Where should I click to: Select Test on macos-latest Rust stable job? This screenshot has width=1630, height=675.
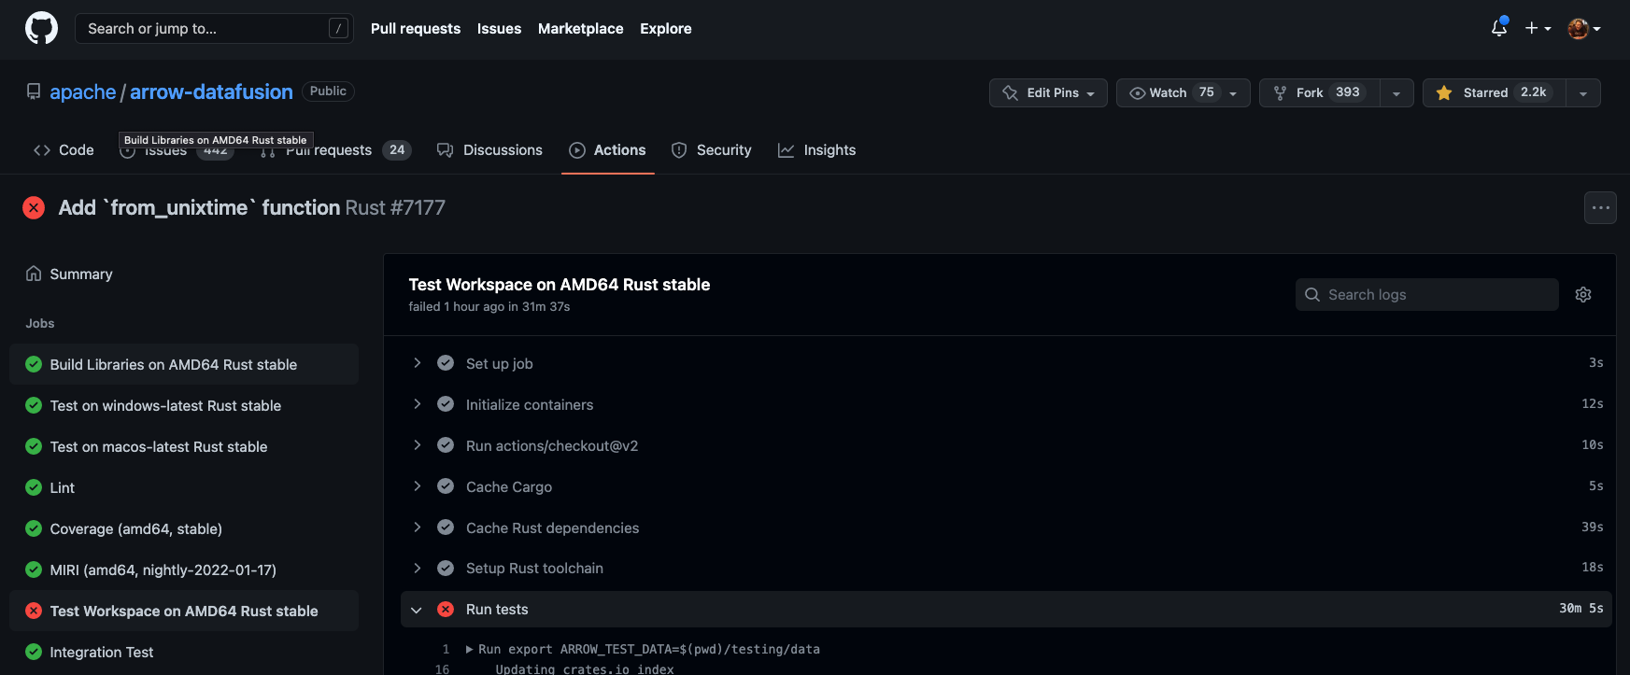[x=184, y=446]
